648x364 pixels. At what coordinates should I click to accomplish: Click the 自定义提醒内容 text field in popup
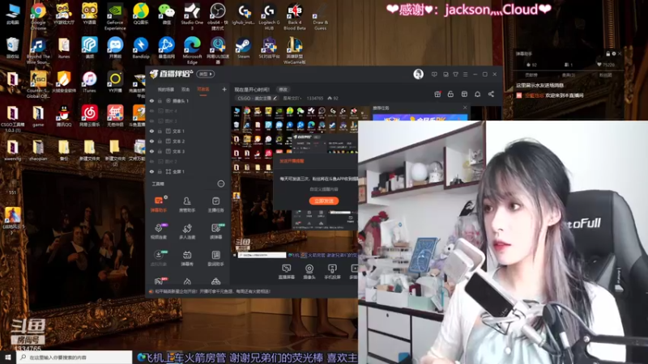click(324, 189)
